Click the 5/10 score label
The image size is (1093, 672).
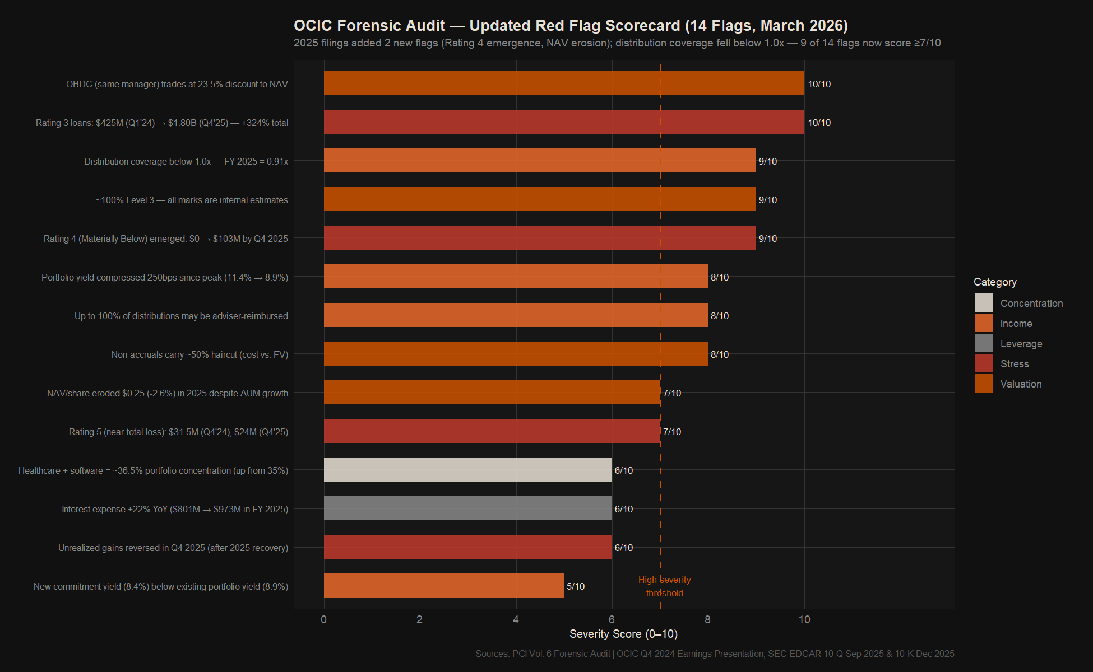576,586
